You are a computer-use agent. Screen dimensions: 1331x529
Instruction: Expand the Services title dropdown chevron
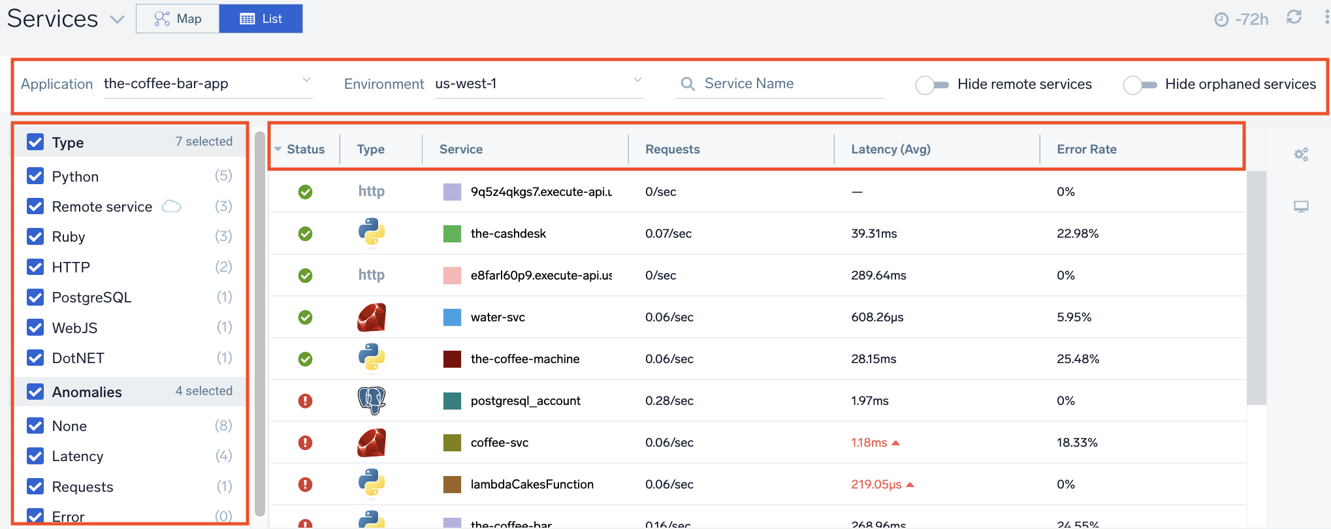coord(117,20)
